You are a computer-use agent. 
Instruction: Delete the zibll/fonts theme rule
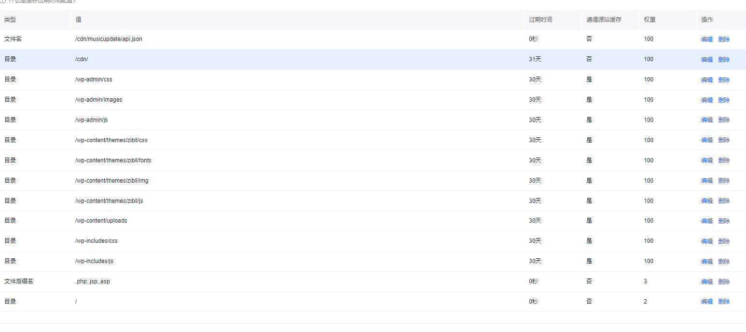click(x=724, y=160)
